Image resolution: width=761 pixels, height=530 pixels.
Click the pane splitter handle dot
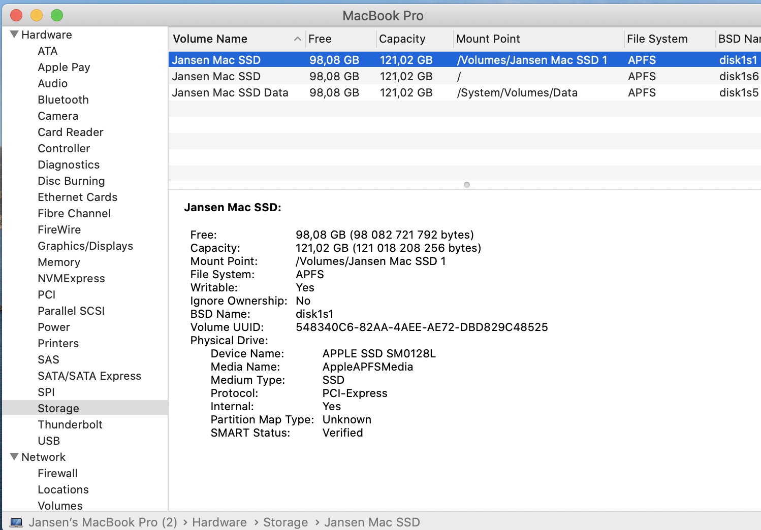coord(467,185)
